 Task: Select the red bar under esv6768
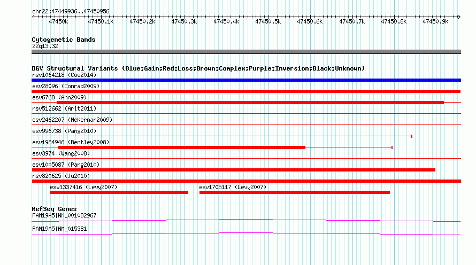250,103
